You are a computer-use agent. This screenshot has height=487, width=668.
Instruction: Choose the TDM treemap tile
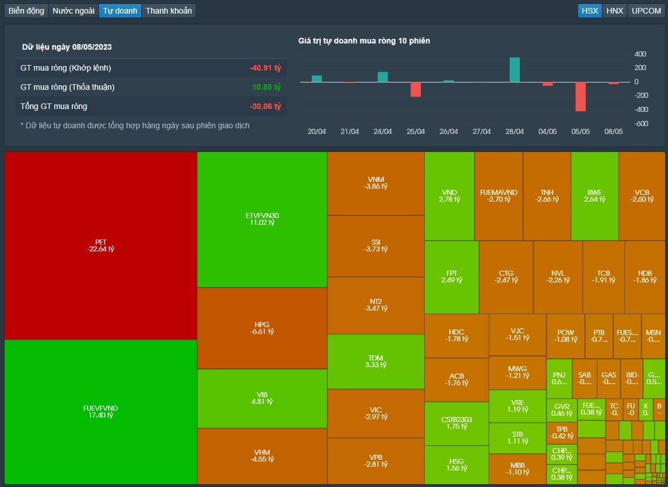[x=376, y=362]
